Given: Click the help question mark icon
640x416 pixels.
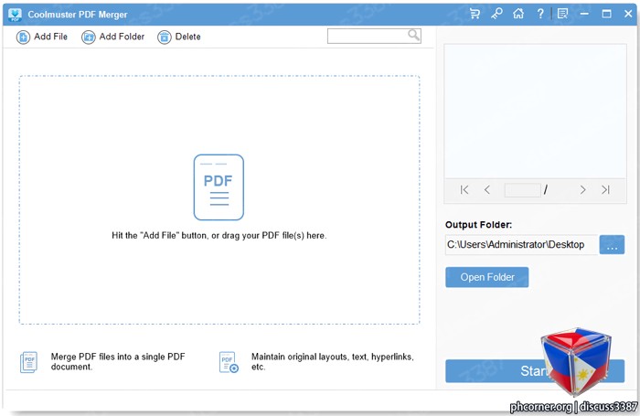Looking at the screenshot, I should pyautogui.click(x=540, y=14).
